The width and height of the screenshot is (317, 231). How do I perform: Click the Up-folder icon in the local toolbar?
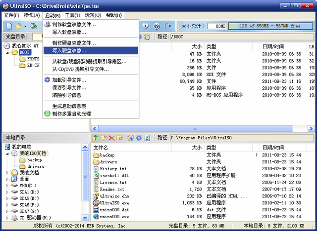[x=95, y=138]
